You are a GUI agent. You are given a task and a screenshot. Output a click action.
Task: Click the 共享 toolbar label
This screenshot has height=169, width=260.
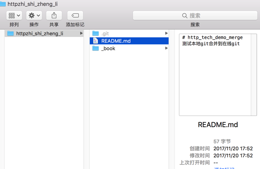(x=54, y=24)
